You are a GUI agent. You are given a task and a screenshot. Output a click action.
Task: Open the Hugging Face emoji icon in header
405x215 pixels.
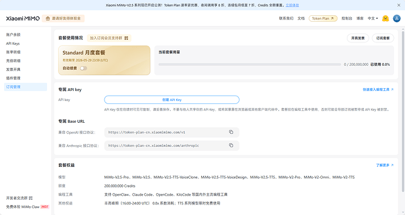tap(386, 18)
